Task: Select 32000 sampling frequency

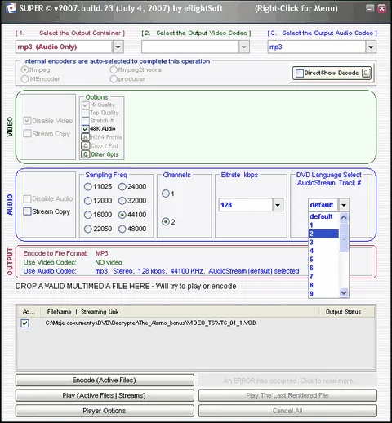Action: (122, 201)
